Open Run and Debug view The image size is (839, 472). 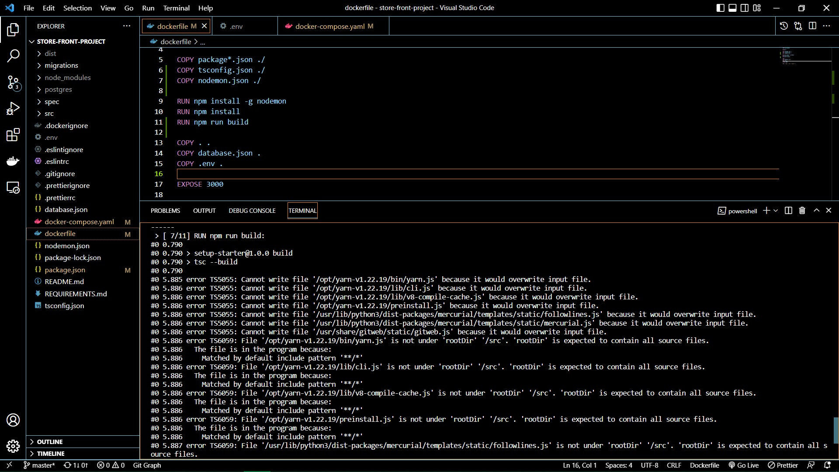pos(13,108)
